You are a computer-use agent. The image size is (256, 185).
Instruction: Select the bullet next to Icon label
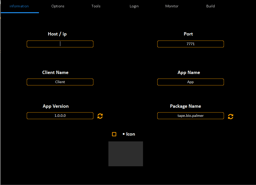tap(124, 134)
